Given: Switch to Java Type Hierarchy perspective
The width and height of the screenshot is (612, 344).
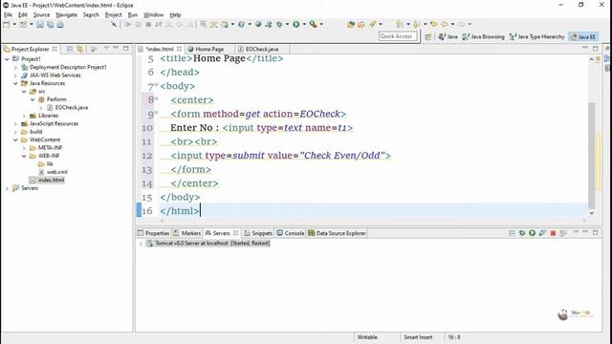Looking at the screenshot, I should [x=537, y=36].
